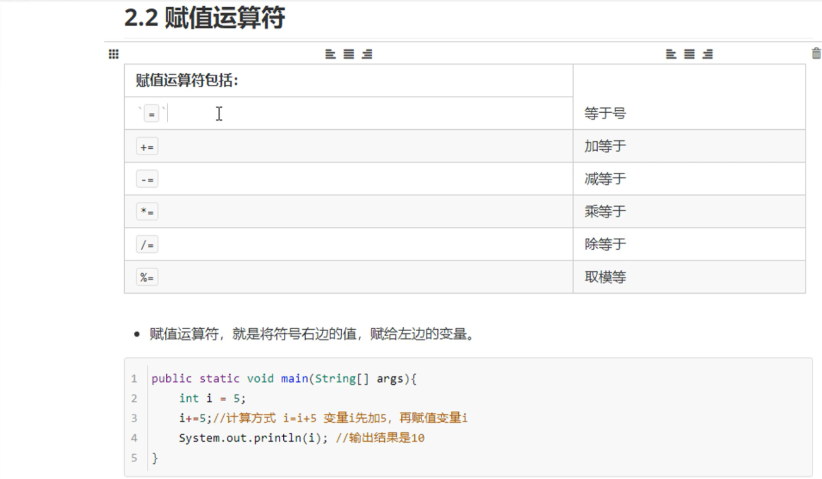Right-align the first table column
This screenshot has height=479, width=822.
coord(367,54)
